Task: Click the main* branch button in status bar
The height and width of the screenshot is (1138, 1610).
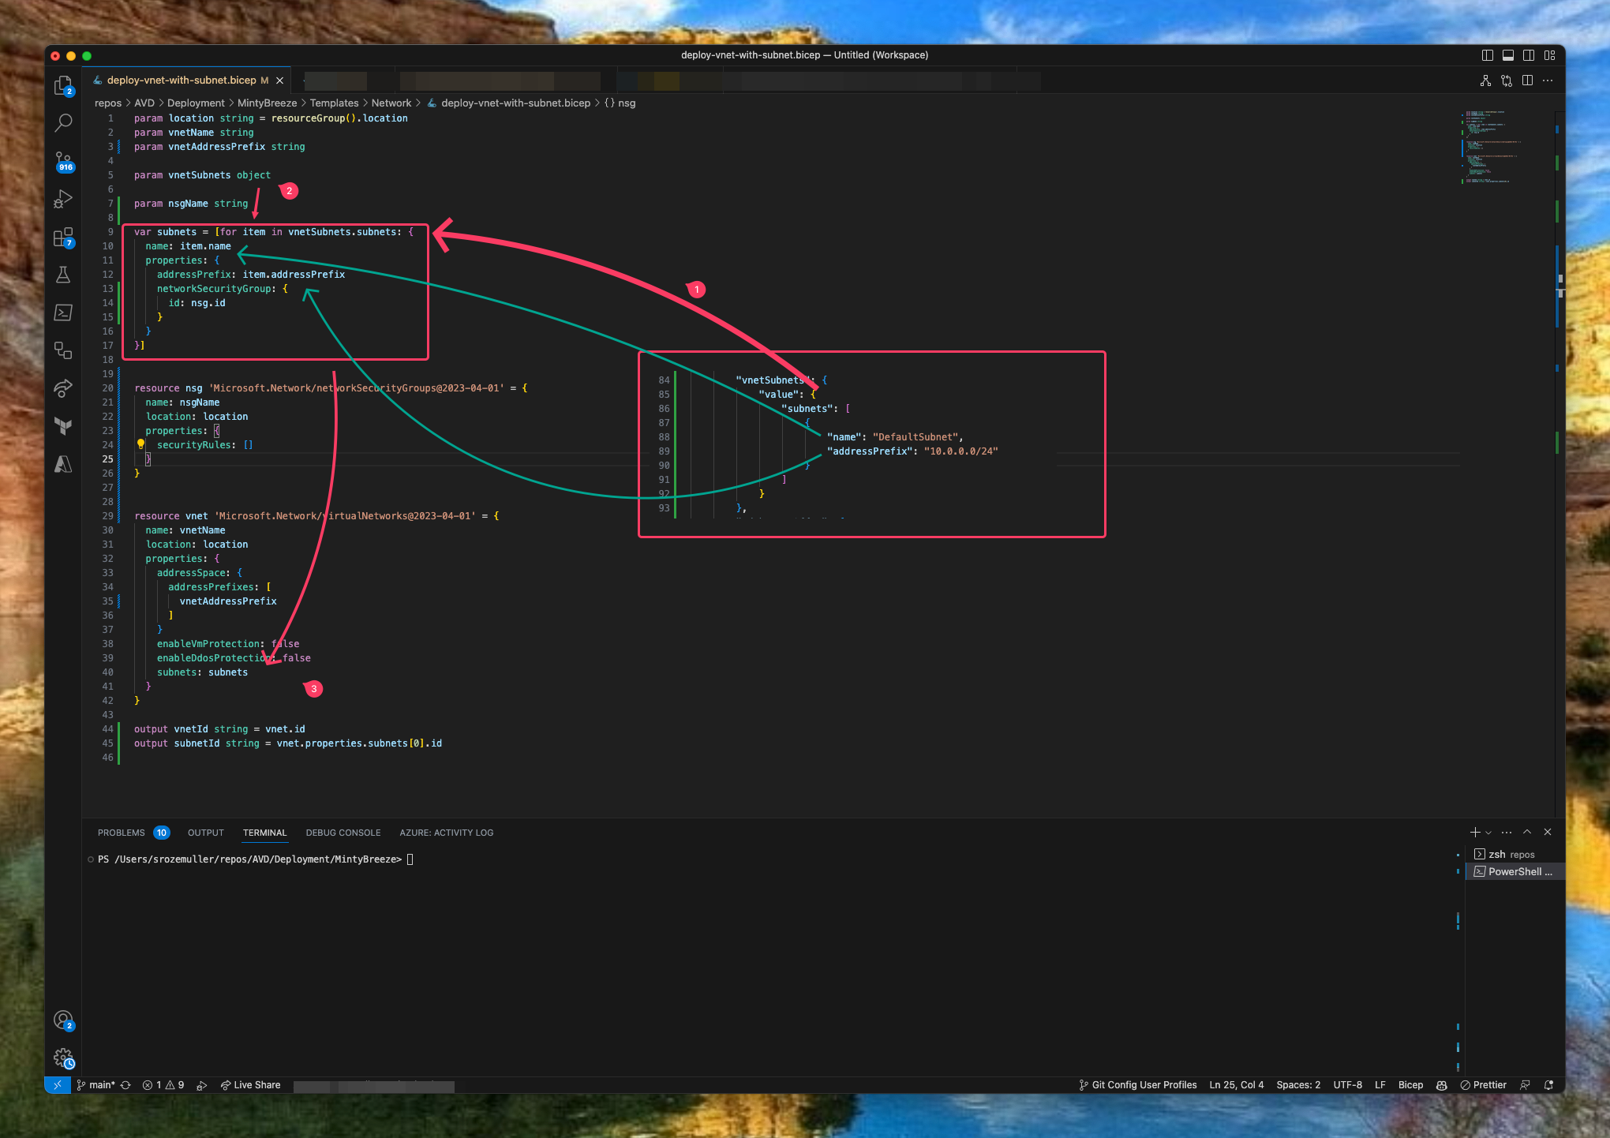Action: (98, 1084)
